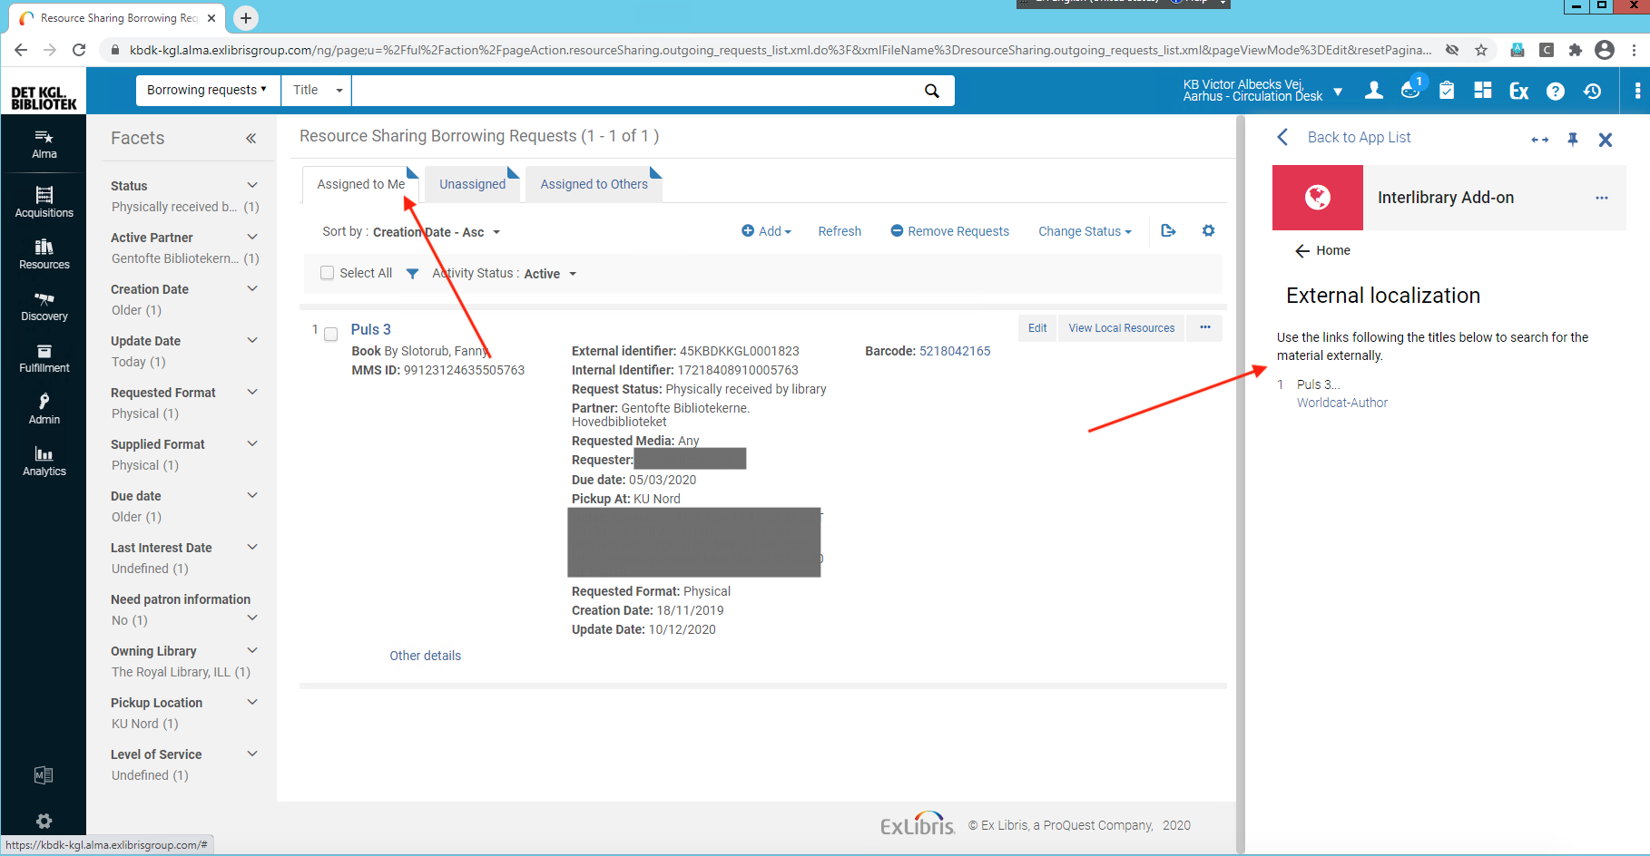
Task: Open the Change Status dropdown
Action: pyautogui.click(x=1084, y=231)
